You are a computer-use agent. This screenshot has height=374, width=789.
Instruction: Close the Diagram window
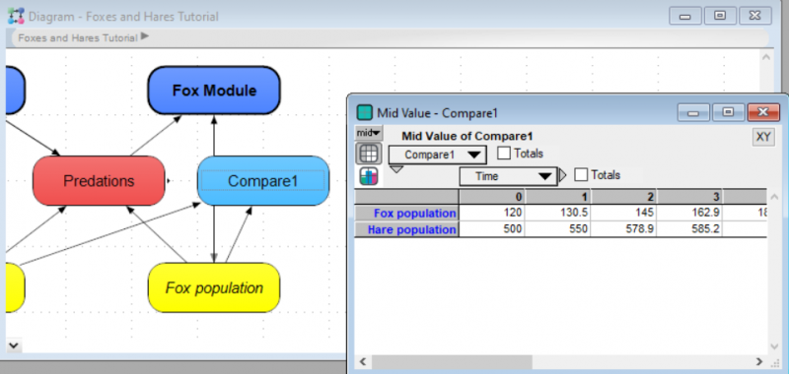coord(754,16)
